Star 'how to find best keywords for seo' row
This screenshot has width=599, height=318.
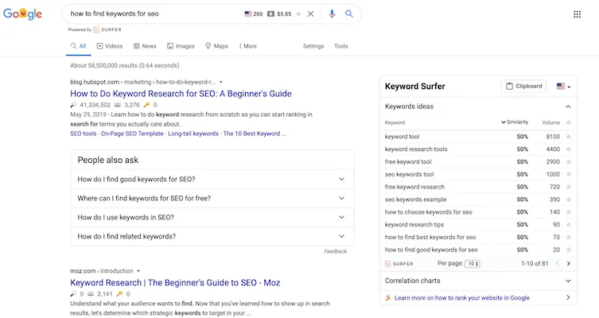(x=569, y=238)
